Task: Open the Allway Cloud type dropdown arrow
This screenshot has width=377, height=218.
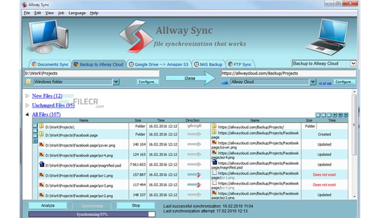Action: click(x=313, y=82)
